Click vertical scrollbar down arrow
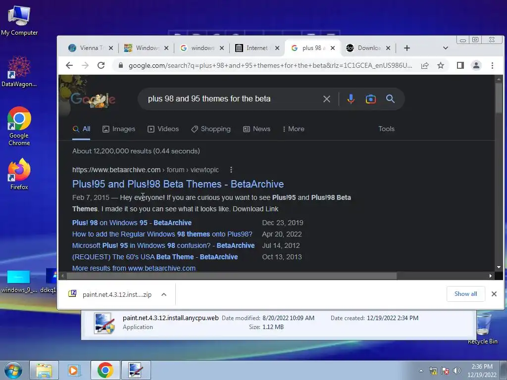Viewport: 507px width, 380px height. click(499, 267)
